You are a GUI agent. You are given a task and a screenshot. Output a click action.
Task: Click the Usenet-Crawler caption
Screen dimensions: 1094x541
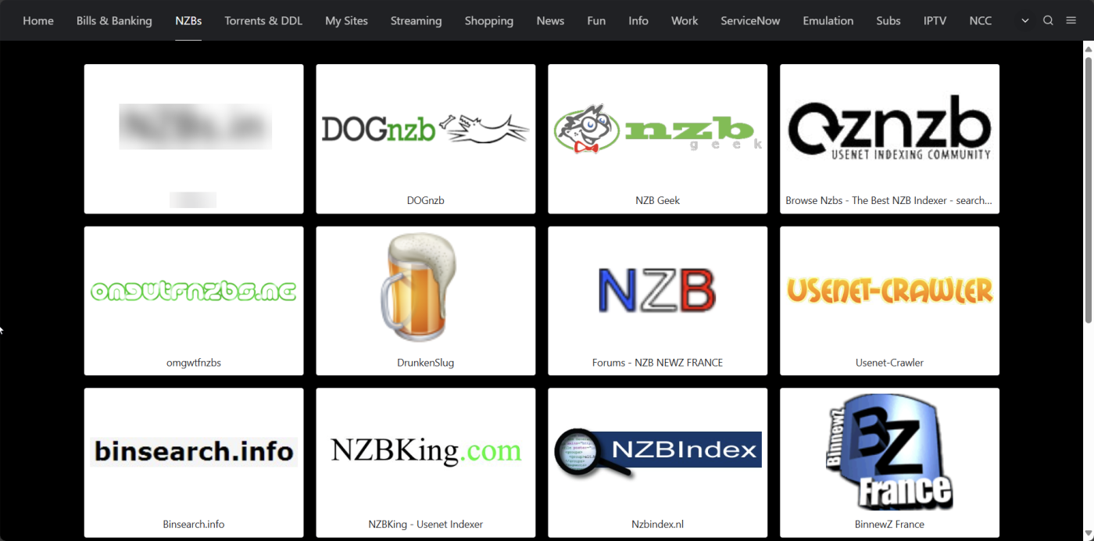coord(890,363)
